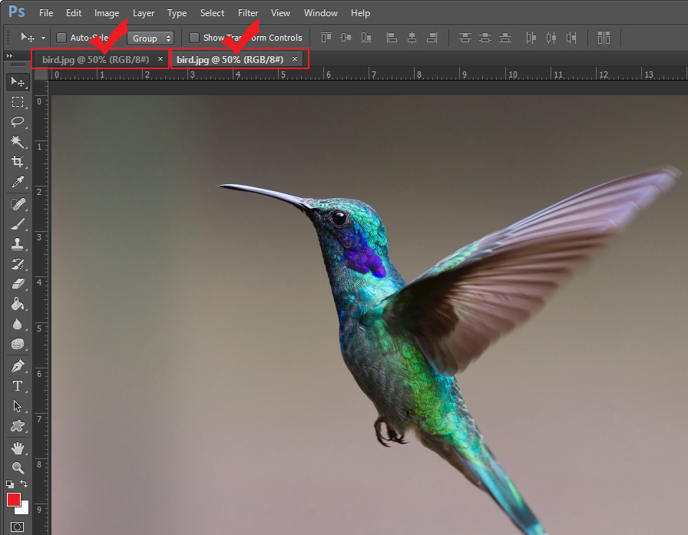Screen dimensions: 688x535
Task: Click Align Horizontal Centers icon
Action: (412, 38)
